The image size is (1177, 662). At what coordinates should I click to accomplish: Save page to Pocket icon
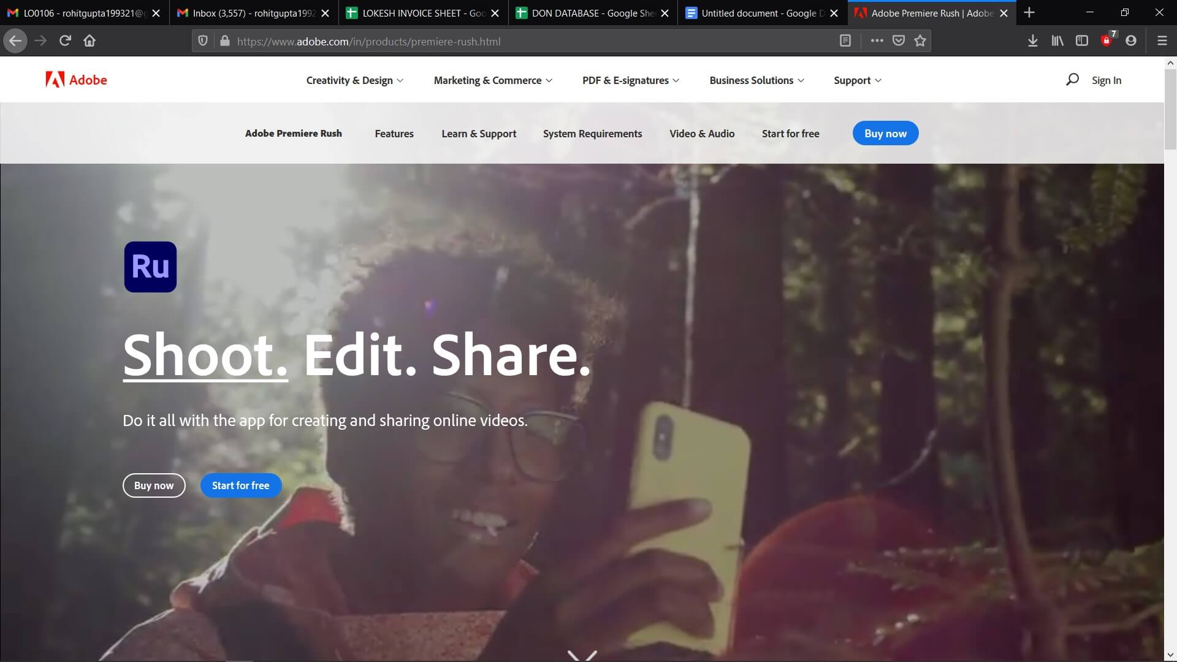pos(899,41)
